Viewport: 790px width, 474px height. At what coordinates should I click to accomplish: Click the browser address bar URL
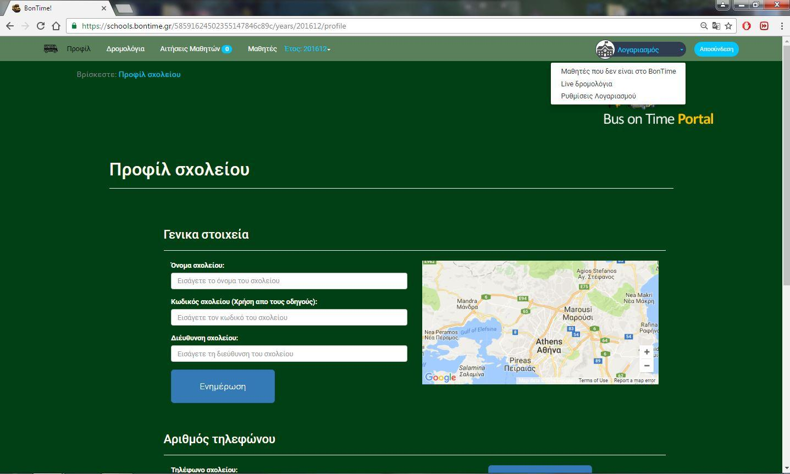point(214,26)
